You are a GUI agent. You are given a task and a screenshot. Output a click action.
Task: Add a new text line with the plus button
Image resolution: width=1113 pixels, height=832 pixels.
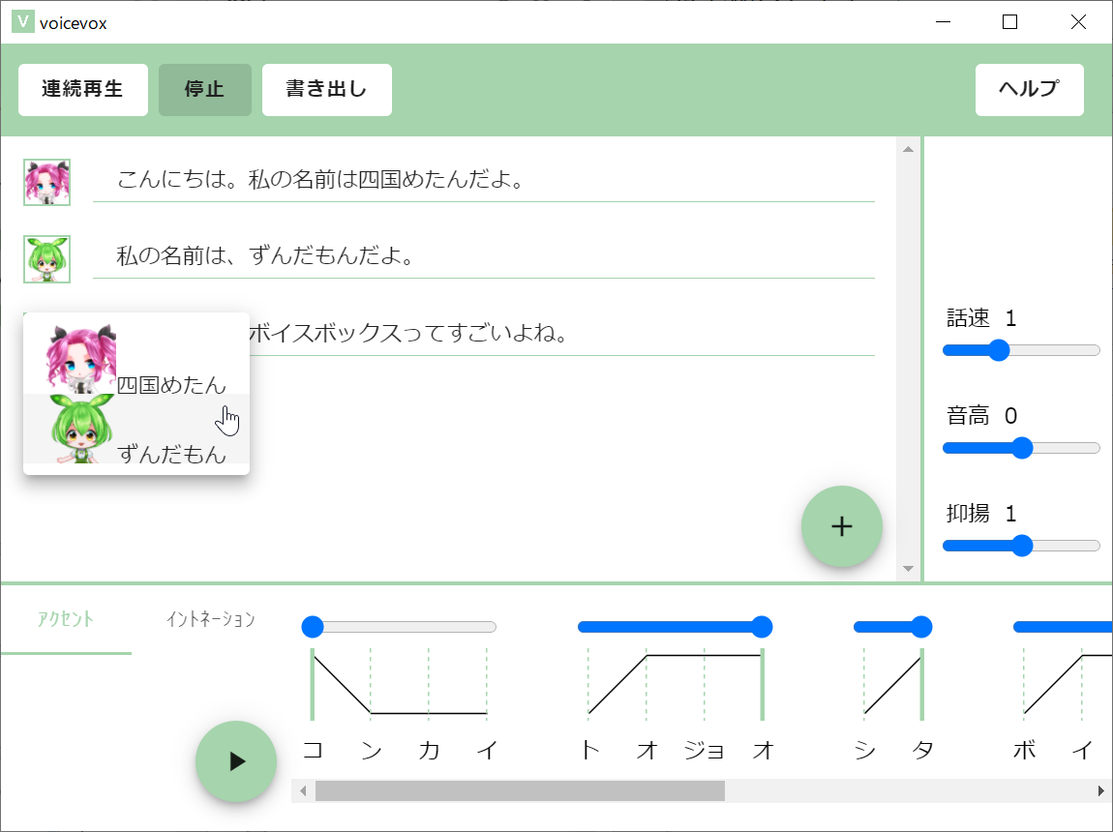click(842, 526)
